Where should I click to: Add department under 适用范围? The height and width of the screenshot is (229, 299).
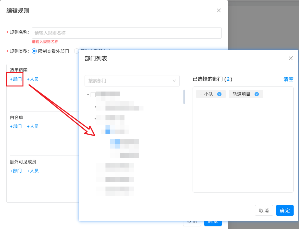coord(16,79)
